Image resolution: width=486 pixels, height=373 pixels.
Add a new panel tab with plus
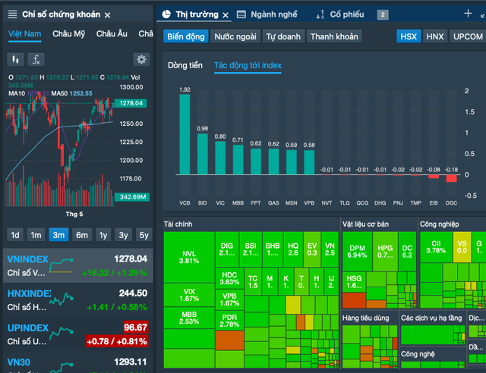(468, 14)
